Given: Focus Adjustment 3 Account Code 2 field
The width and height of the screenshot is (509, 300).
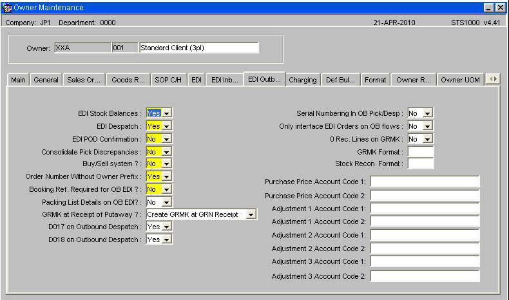Looking at the screenshot, I should [425, 276].
